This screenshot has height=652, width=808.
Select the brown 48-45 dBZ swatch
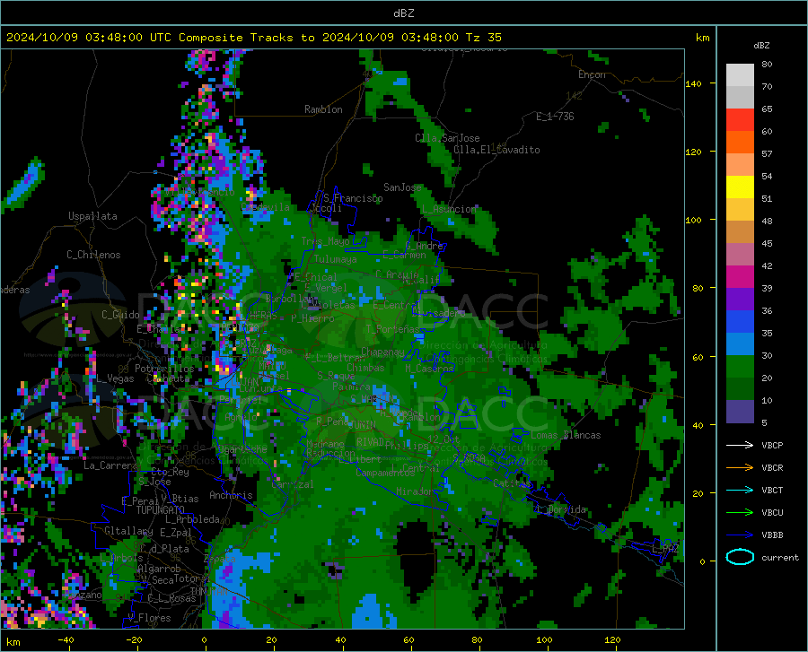(x=740, y=232)
